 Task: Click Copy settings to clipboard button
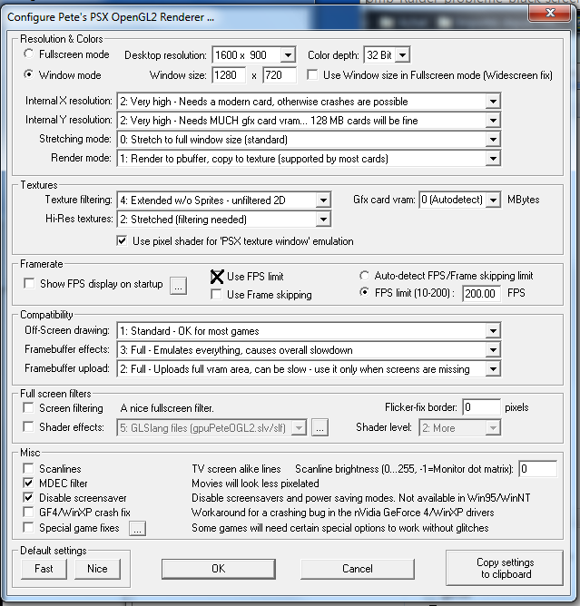[505, 568]
